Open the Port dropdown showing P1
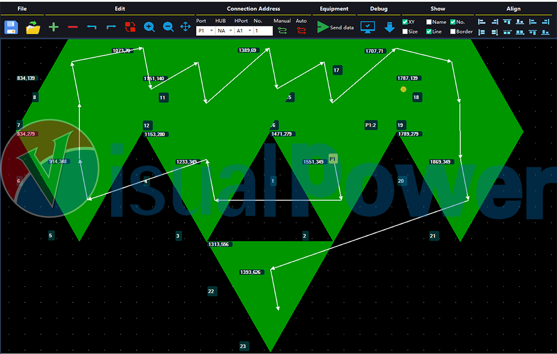This screenshot has height=354, width=557. (206, 31)
